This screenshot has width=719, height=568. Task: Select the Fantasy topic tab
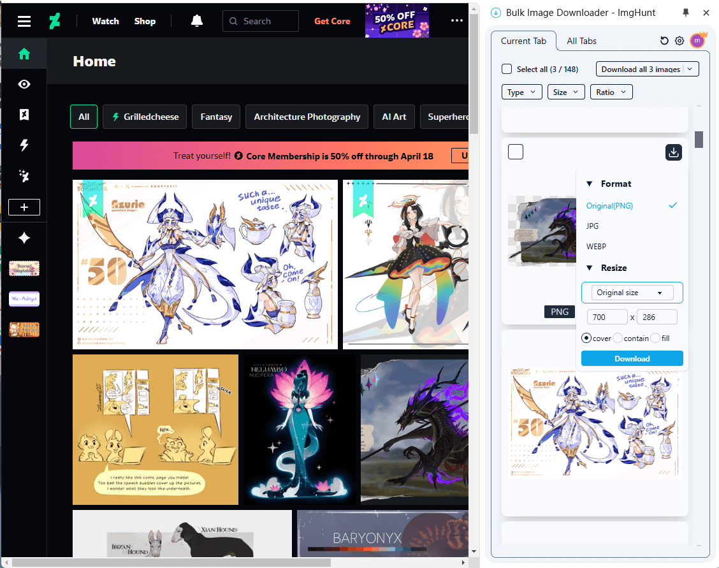[x=215, y=117]
